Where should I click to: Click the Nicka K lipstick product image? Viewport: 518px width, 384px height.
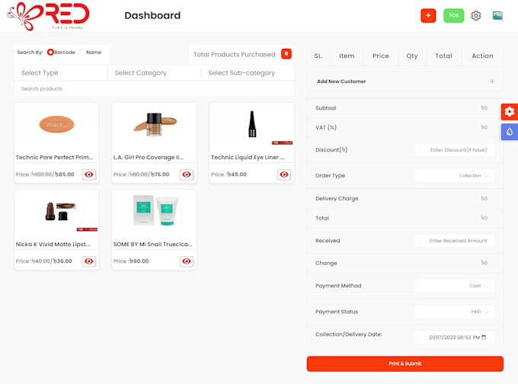point(61,212)
